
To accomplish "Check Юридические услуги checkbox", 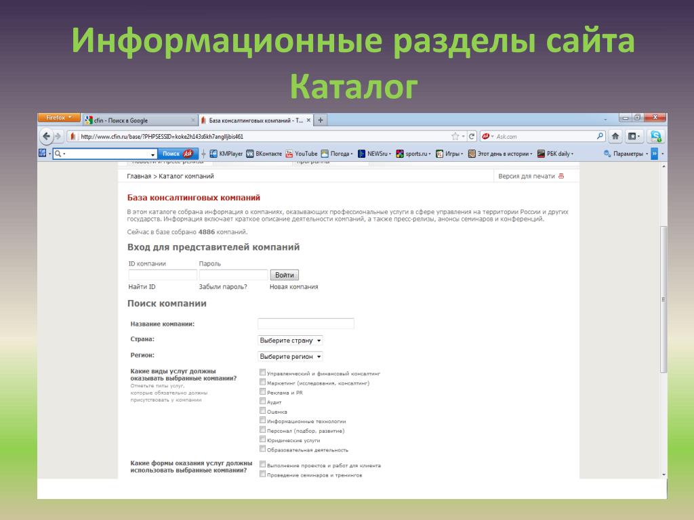I will click(262, 439).
